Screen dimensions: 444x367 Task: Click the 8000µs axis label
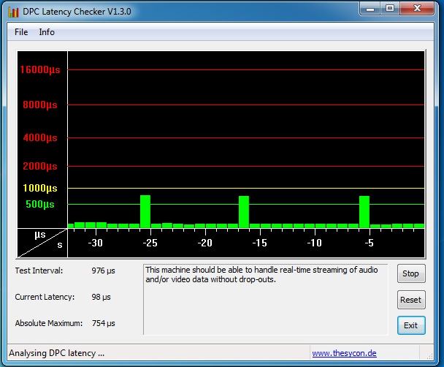coord(40,105)
